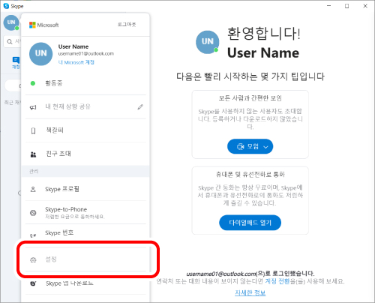This screenshot has height=303, width=375.
Task: Click username01@outlook.com text in profile panel
Action: click(86, 53)
